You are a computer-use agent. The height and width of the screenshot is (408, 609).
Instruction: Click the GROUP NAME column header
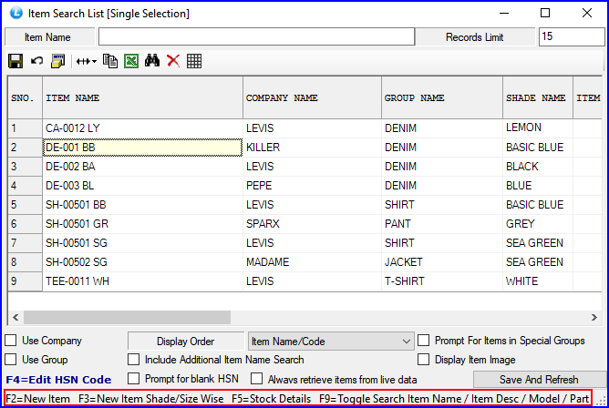pos(442,97)
